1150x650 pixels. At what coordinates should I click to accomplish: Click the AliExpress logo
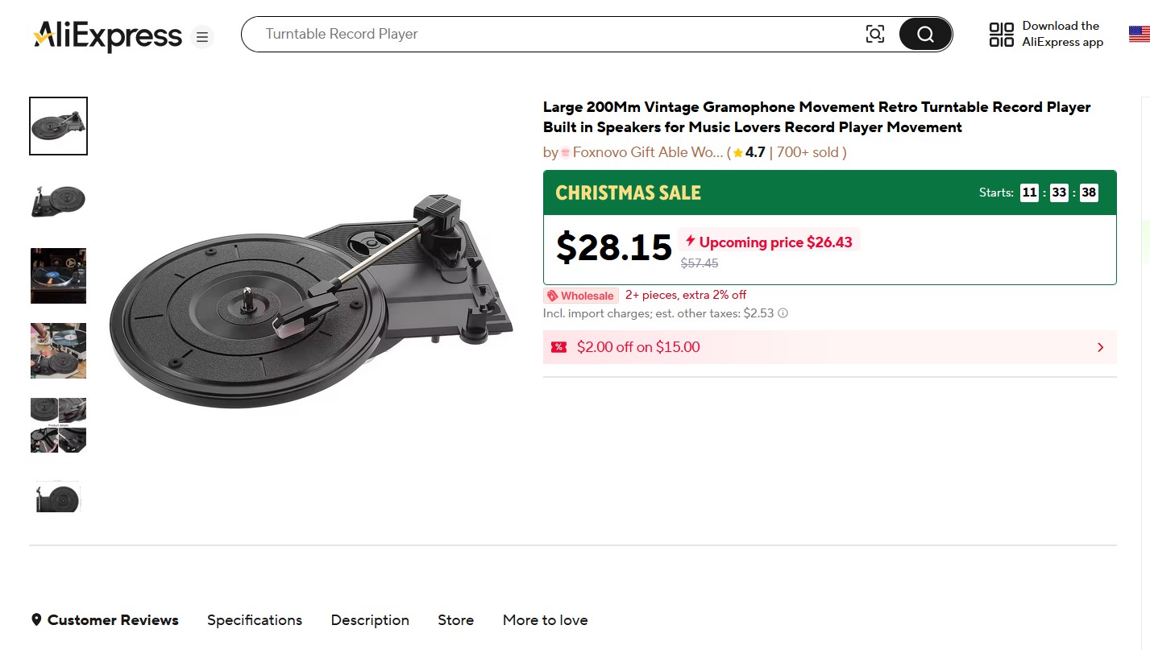(108, 35)
